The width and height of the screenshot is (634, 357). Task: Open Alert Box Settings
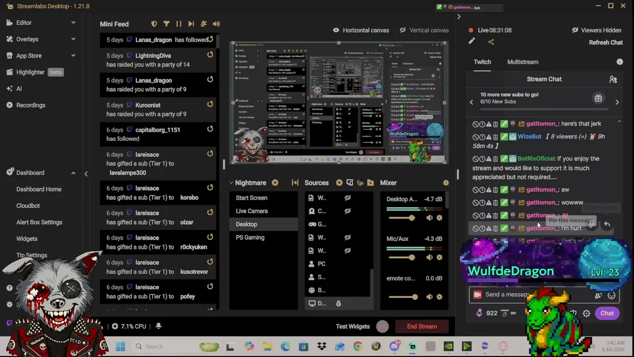pos(39,222)
